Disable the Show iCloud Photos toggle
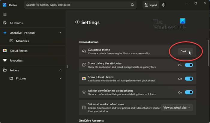 tap(189, 79)
